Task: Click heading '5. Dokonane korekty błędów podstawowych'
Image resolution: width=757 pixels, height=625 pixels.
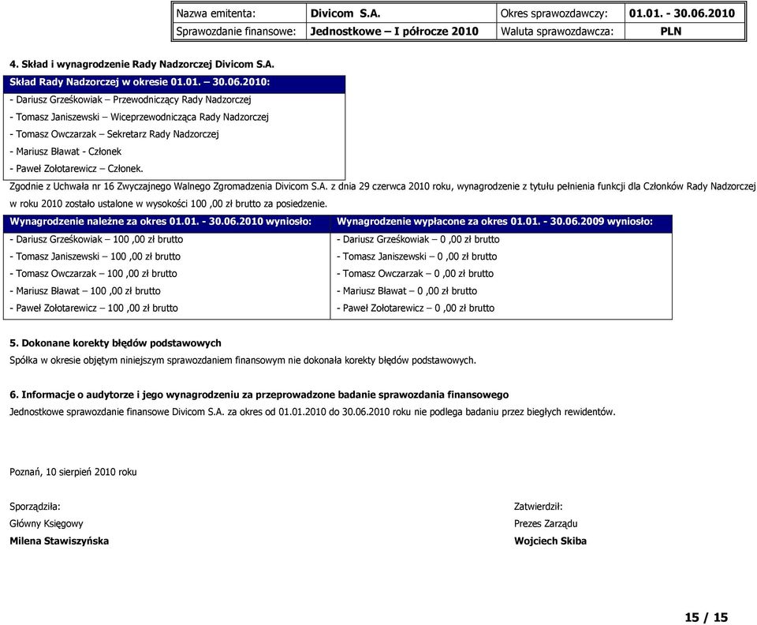Action: pos(115,343)
